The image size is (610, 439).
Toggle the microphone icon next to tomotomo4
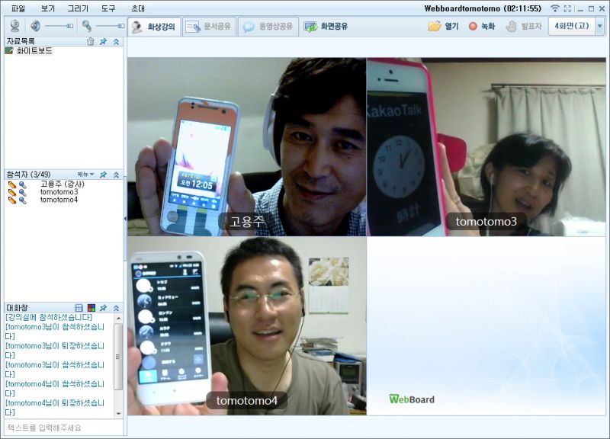[22, 200]
